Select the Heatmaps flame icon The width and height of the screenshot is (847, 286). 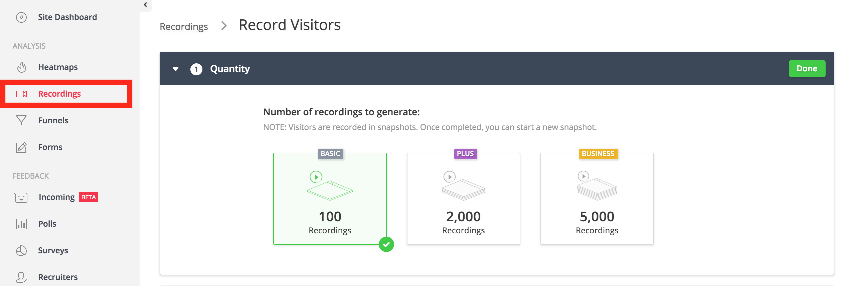(21, 67)
